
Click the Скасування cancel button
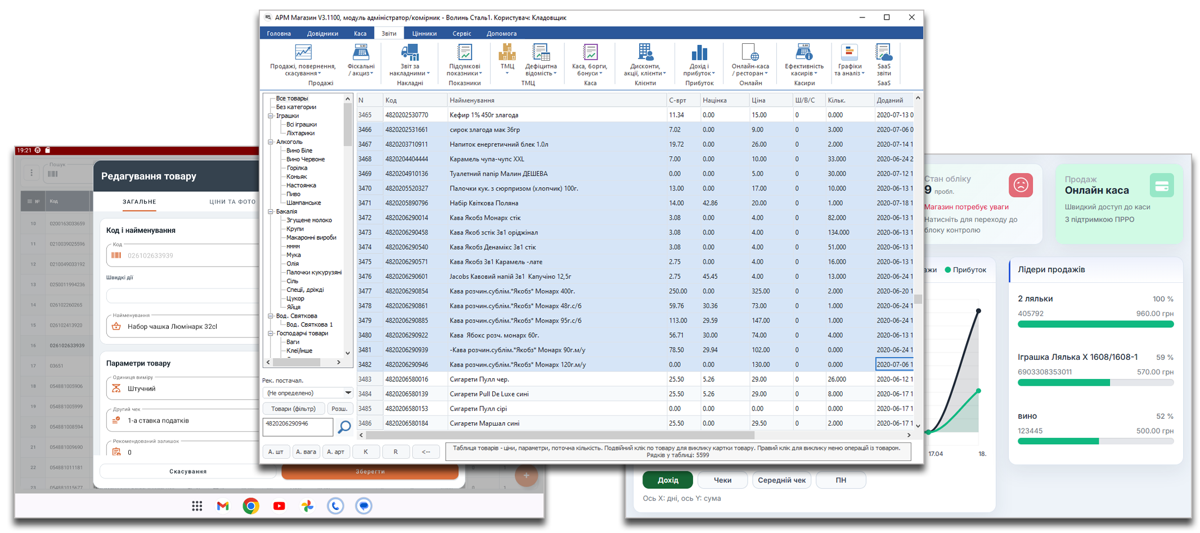click(188, 471)
